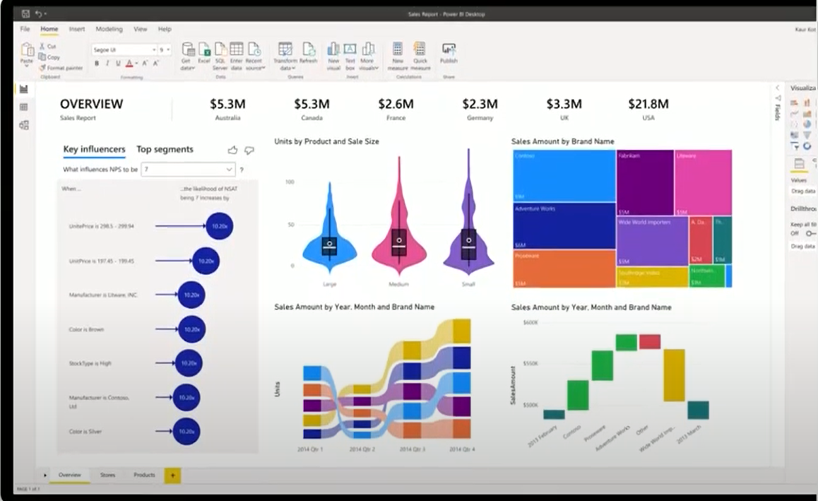This screenshot has width=818, height=501.
Task: Open the Insert ribbon tab
Action: pyautogui.click(x=77, y=29)
